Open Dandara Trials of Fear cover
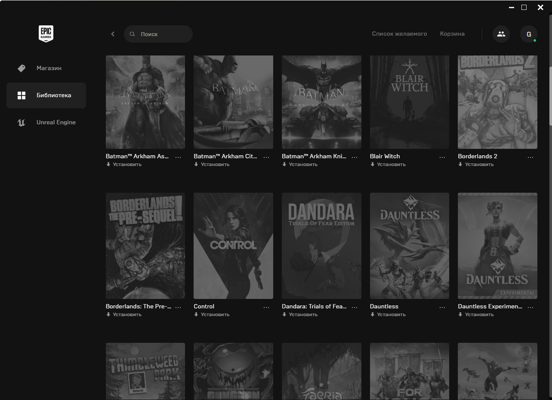Viewport: 552px width, 400px height. (321, 246)
